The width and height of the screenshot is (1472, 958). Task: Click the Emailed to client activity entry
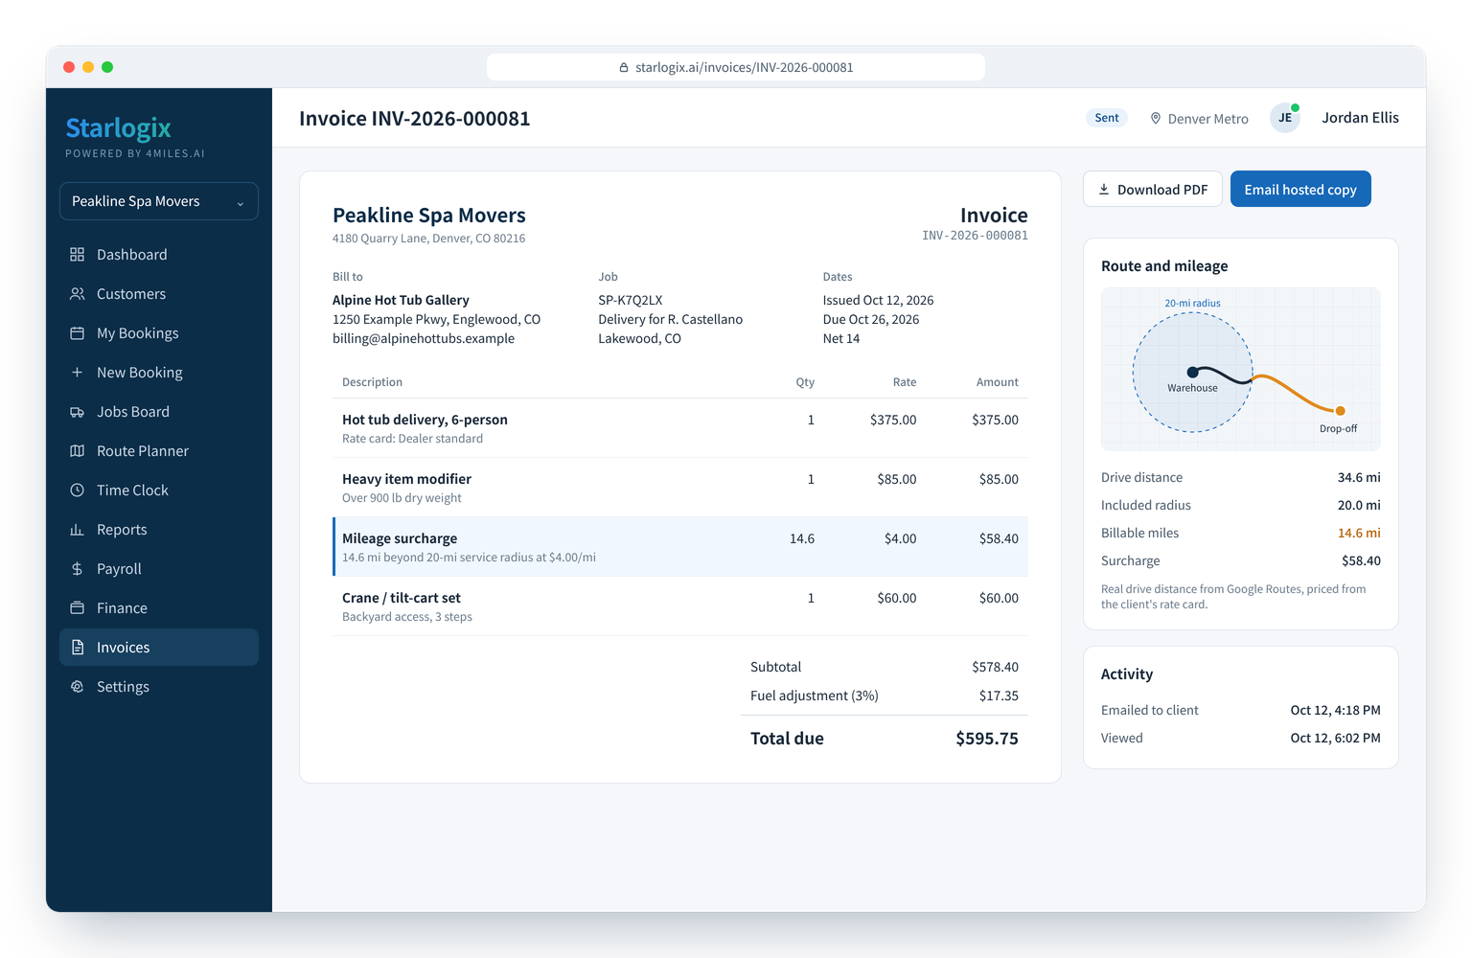coord(1240,710)
